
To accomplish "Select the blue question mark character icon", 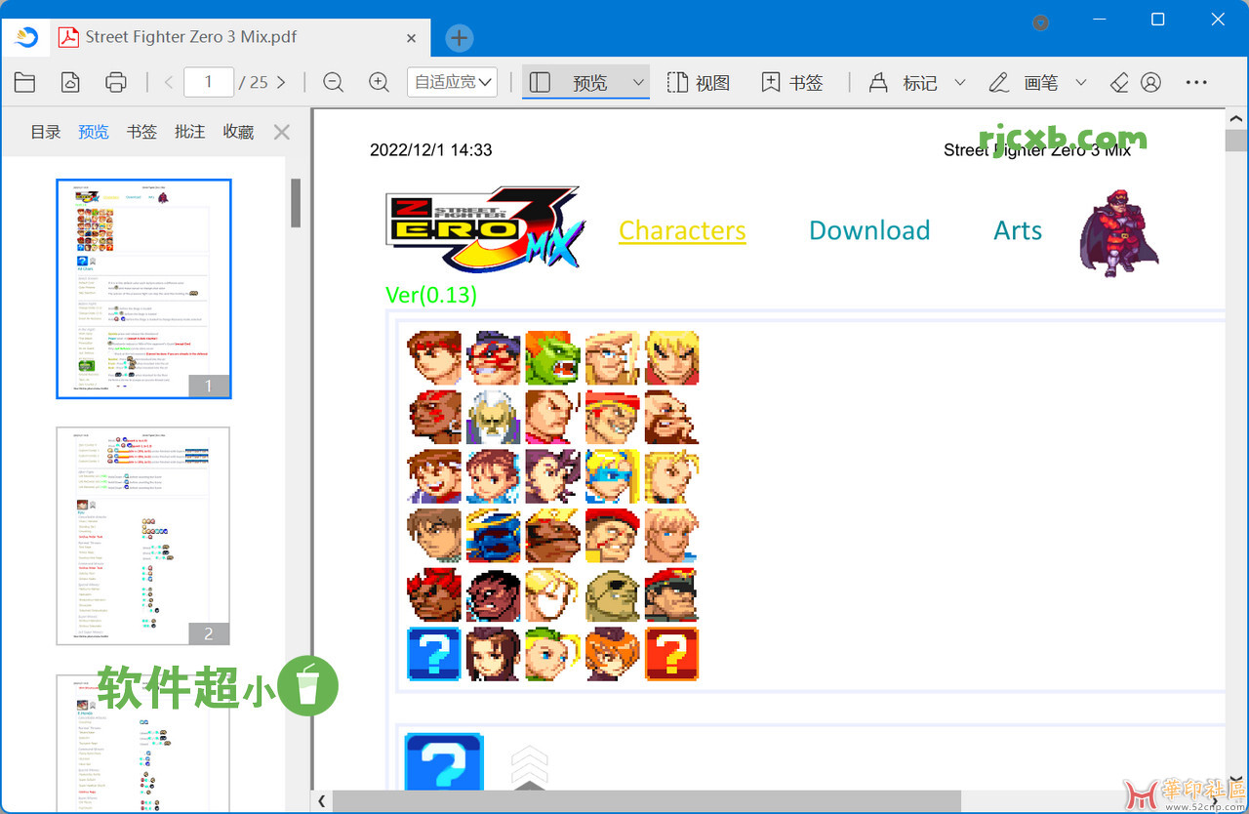I will pyautogui.click(x=434, y=654).
